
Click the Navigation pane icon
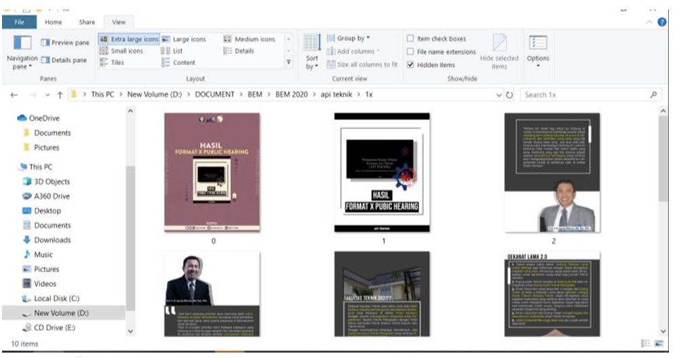coord(22,45)
